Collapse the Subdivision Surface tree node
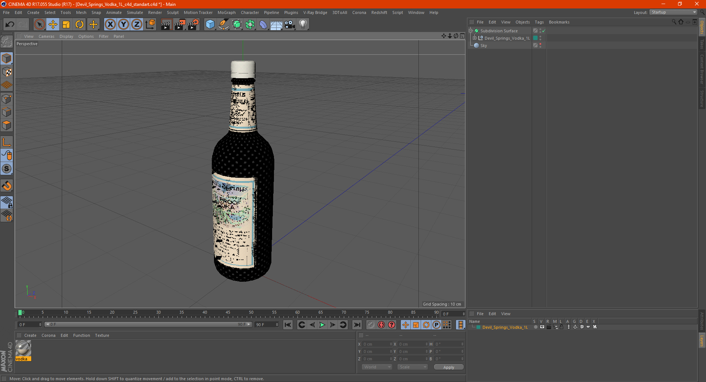 (x=470, y=31)
